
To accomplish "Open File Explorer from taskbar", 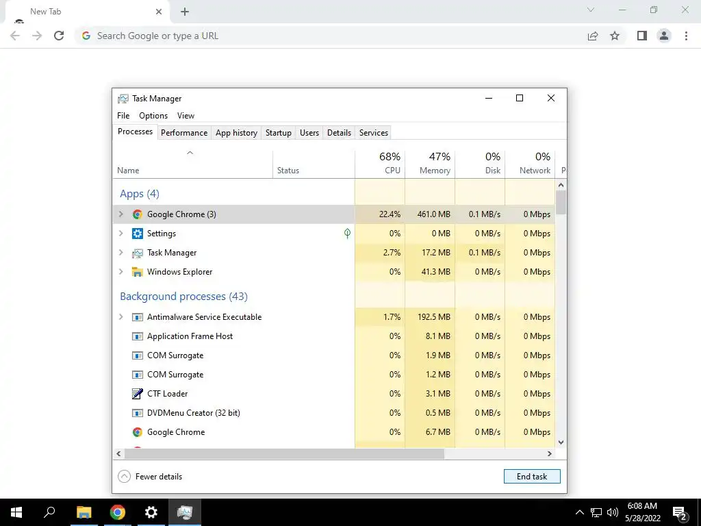I will point(84,512).
